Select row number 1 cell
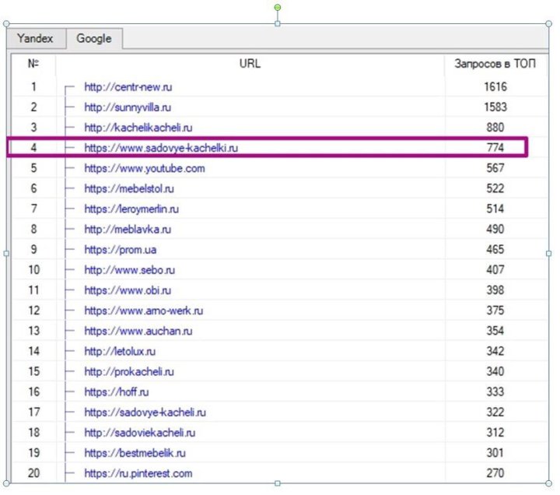The width and height of the screenshot is (560, 495). (x=33, y=87)
